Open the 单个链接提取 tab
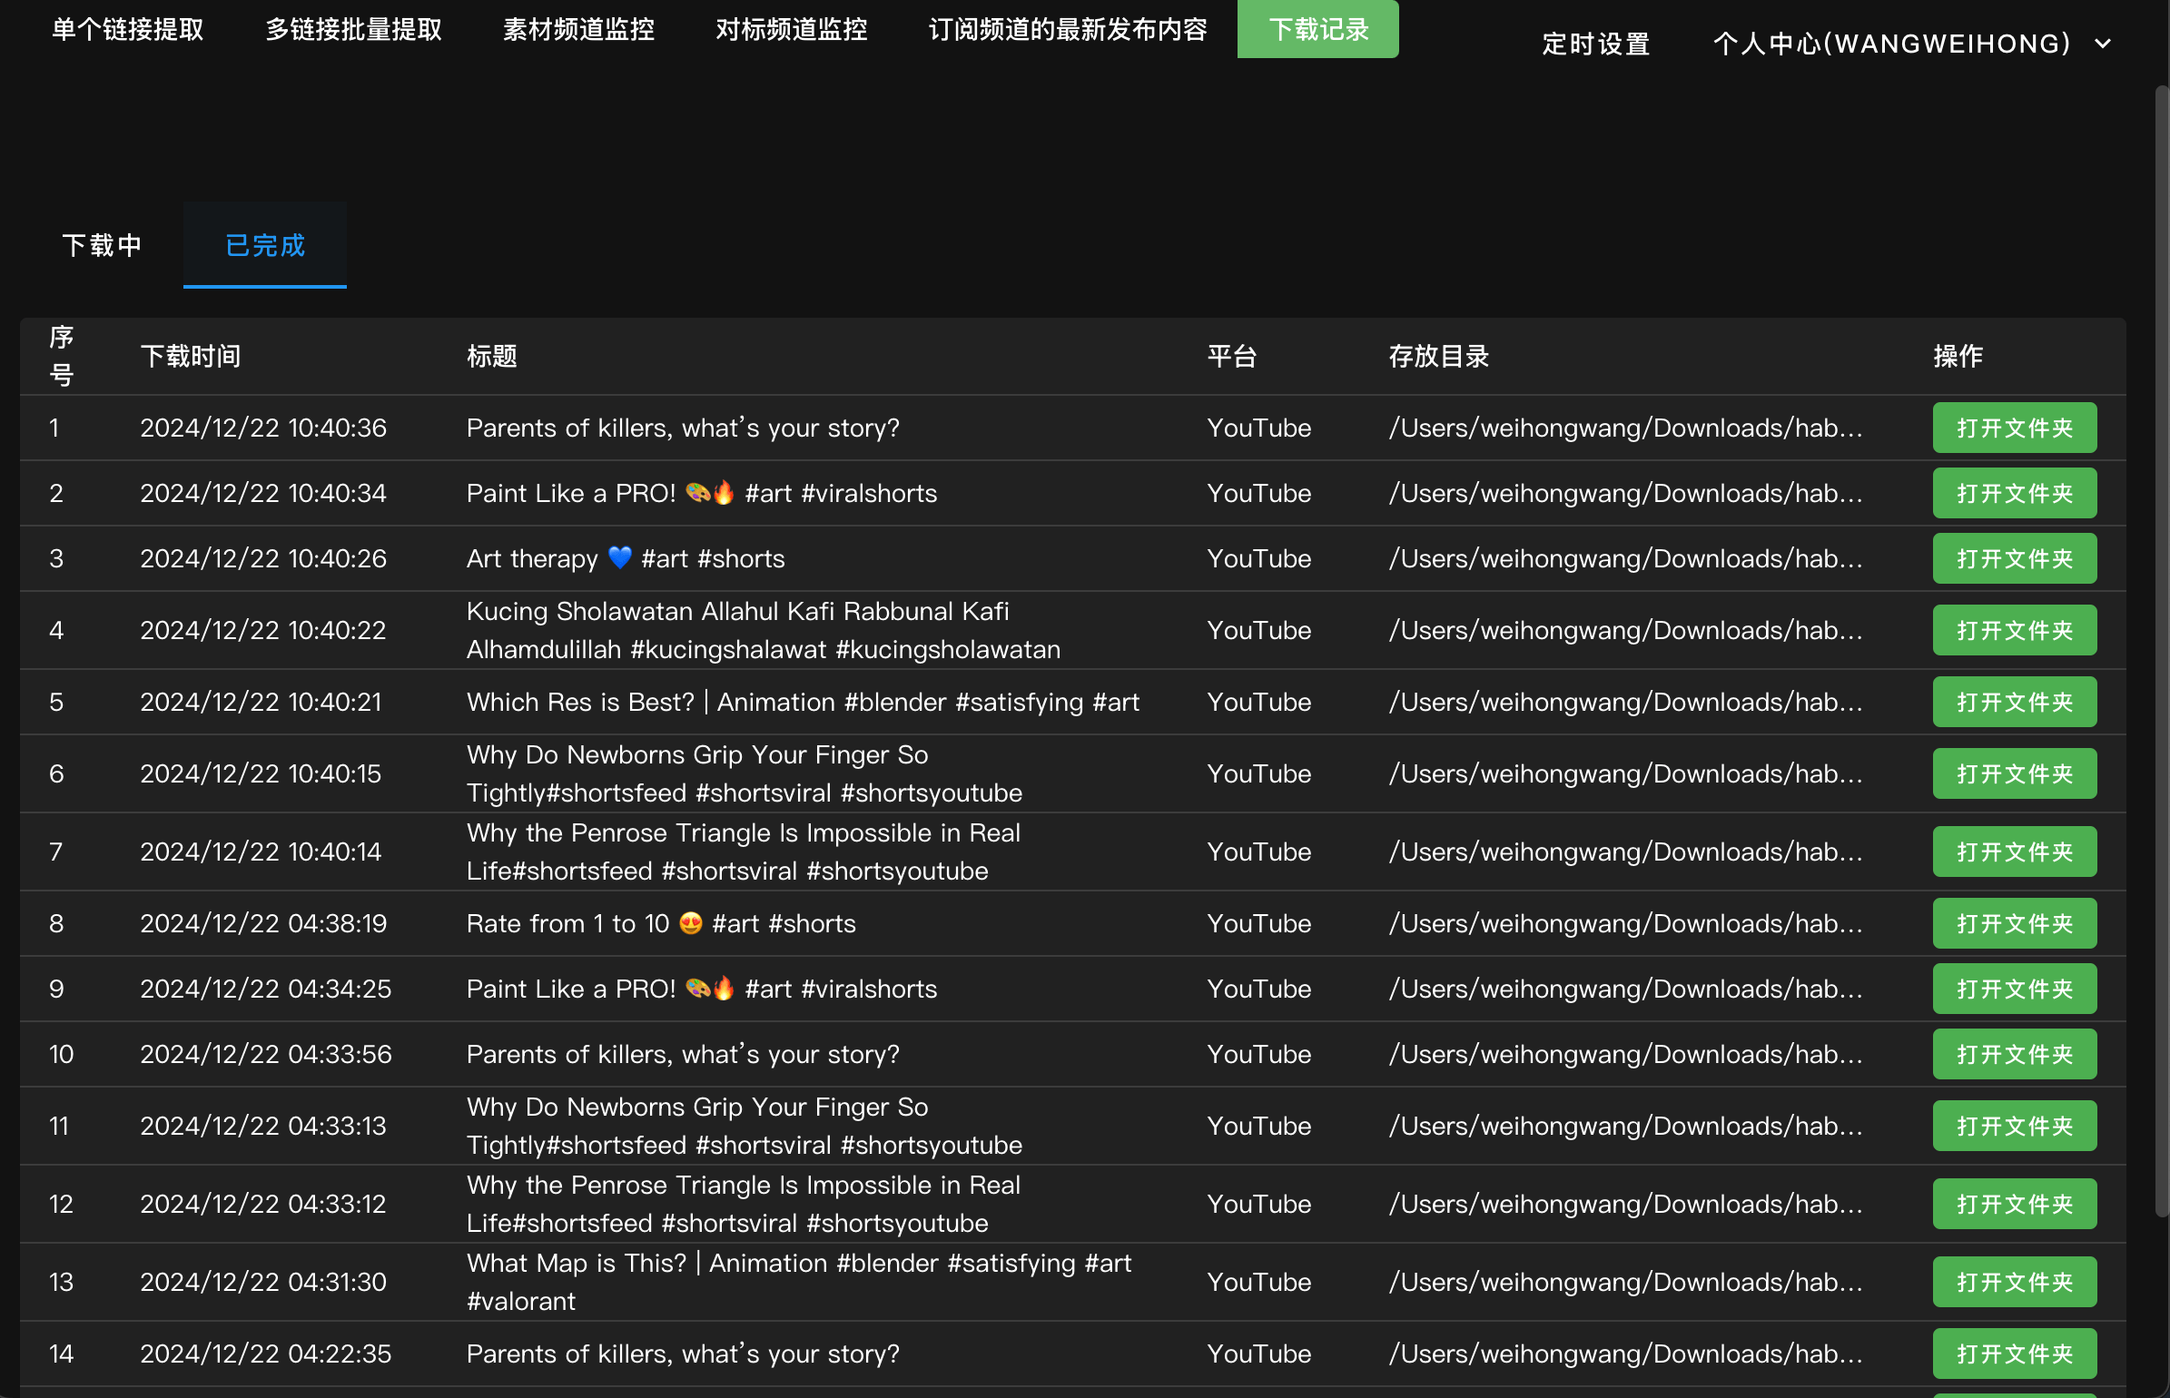Viewport: 2170px width, 1398px height. pyautogui.click(x=128, y=29)
